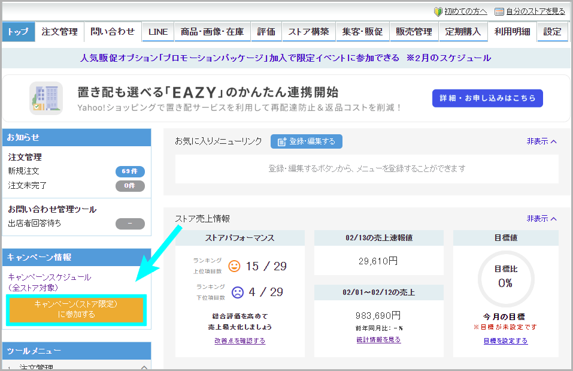Click the 29,610円 sales value
This screenshot has height=371, width=573.
(x=378, y=261)
